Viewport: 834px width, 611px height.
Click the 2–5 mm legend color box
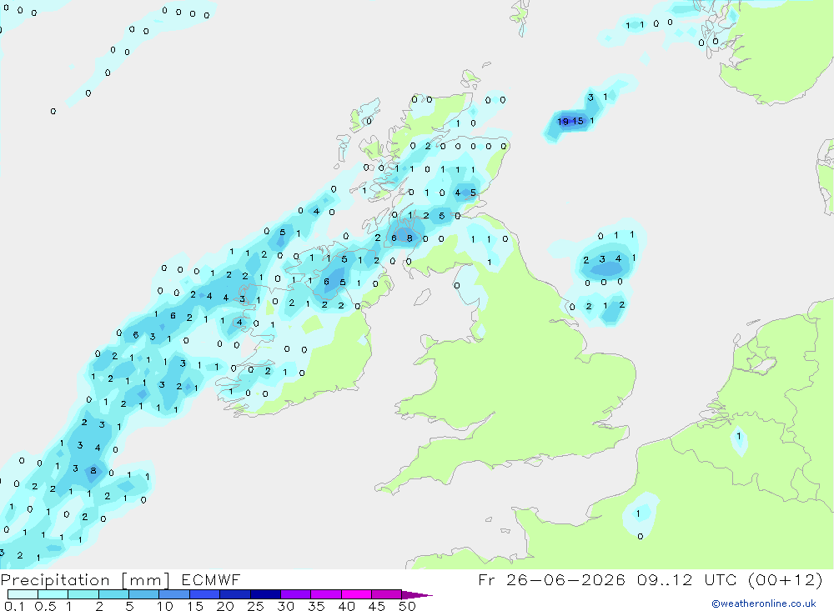point(113,594)
